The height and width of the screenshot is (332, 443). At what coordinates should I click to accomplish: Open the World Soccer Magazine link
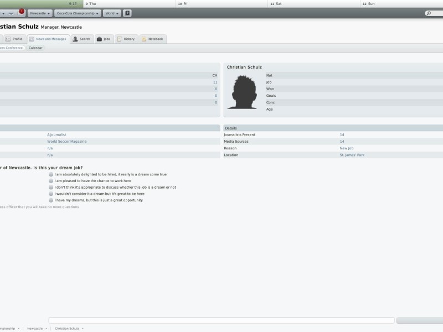click(x=66, y=141)
